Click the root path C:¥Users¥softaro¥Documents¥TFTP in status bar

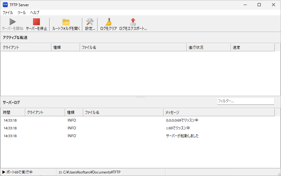pos(92,172)
